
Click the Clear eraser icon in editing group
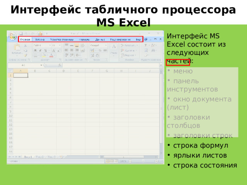(x=146, y=55)
